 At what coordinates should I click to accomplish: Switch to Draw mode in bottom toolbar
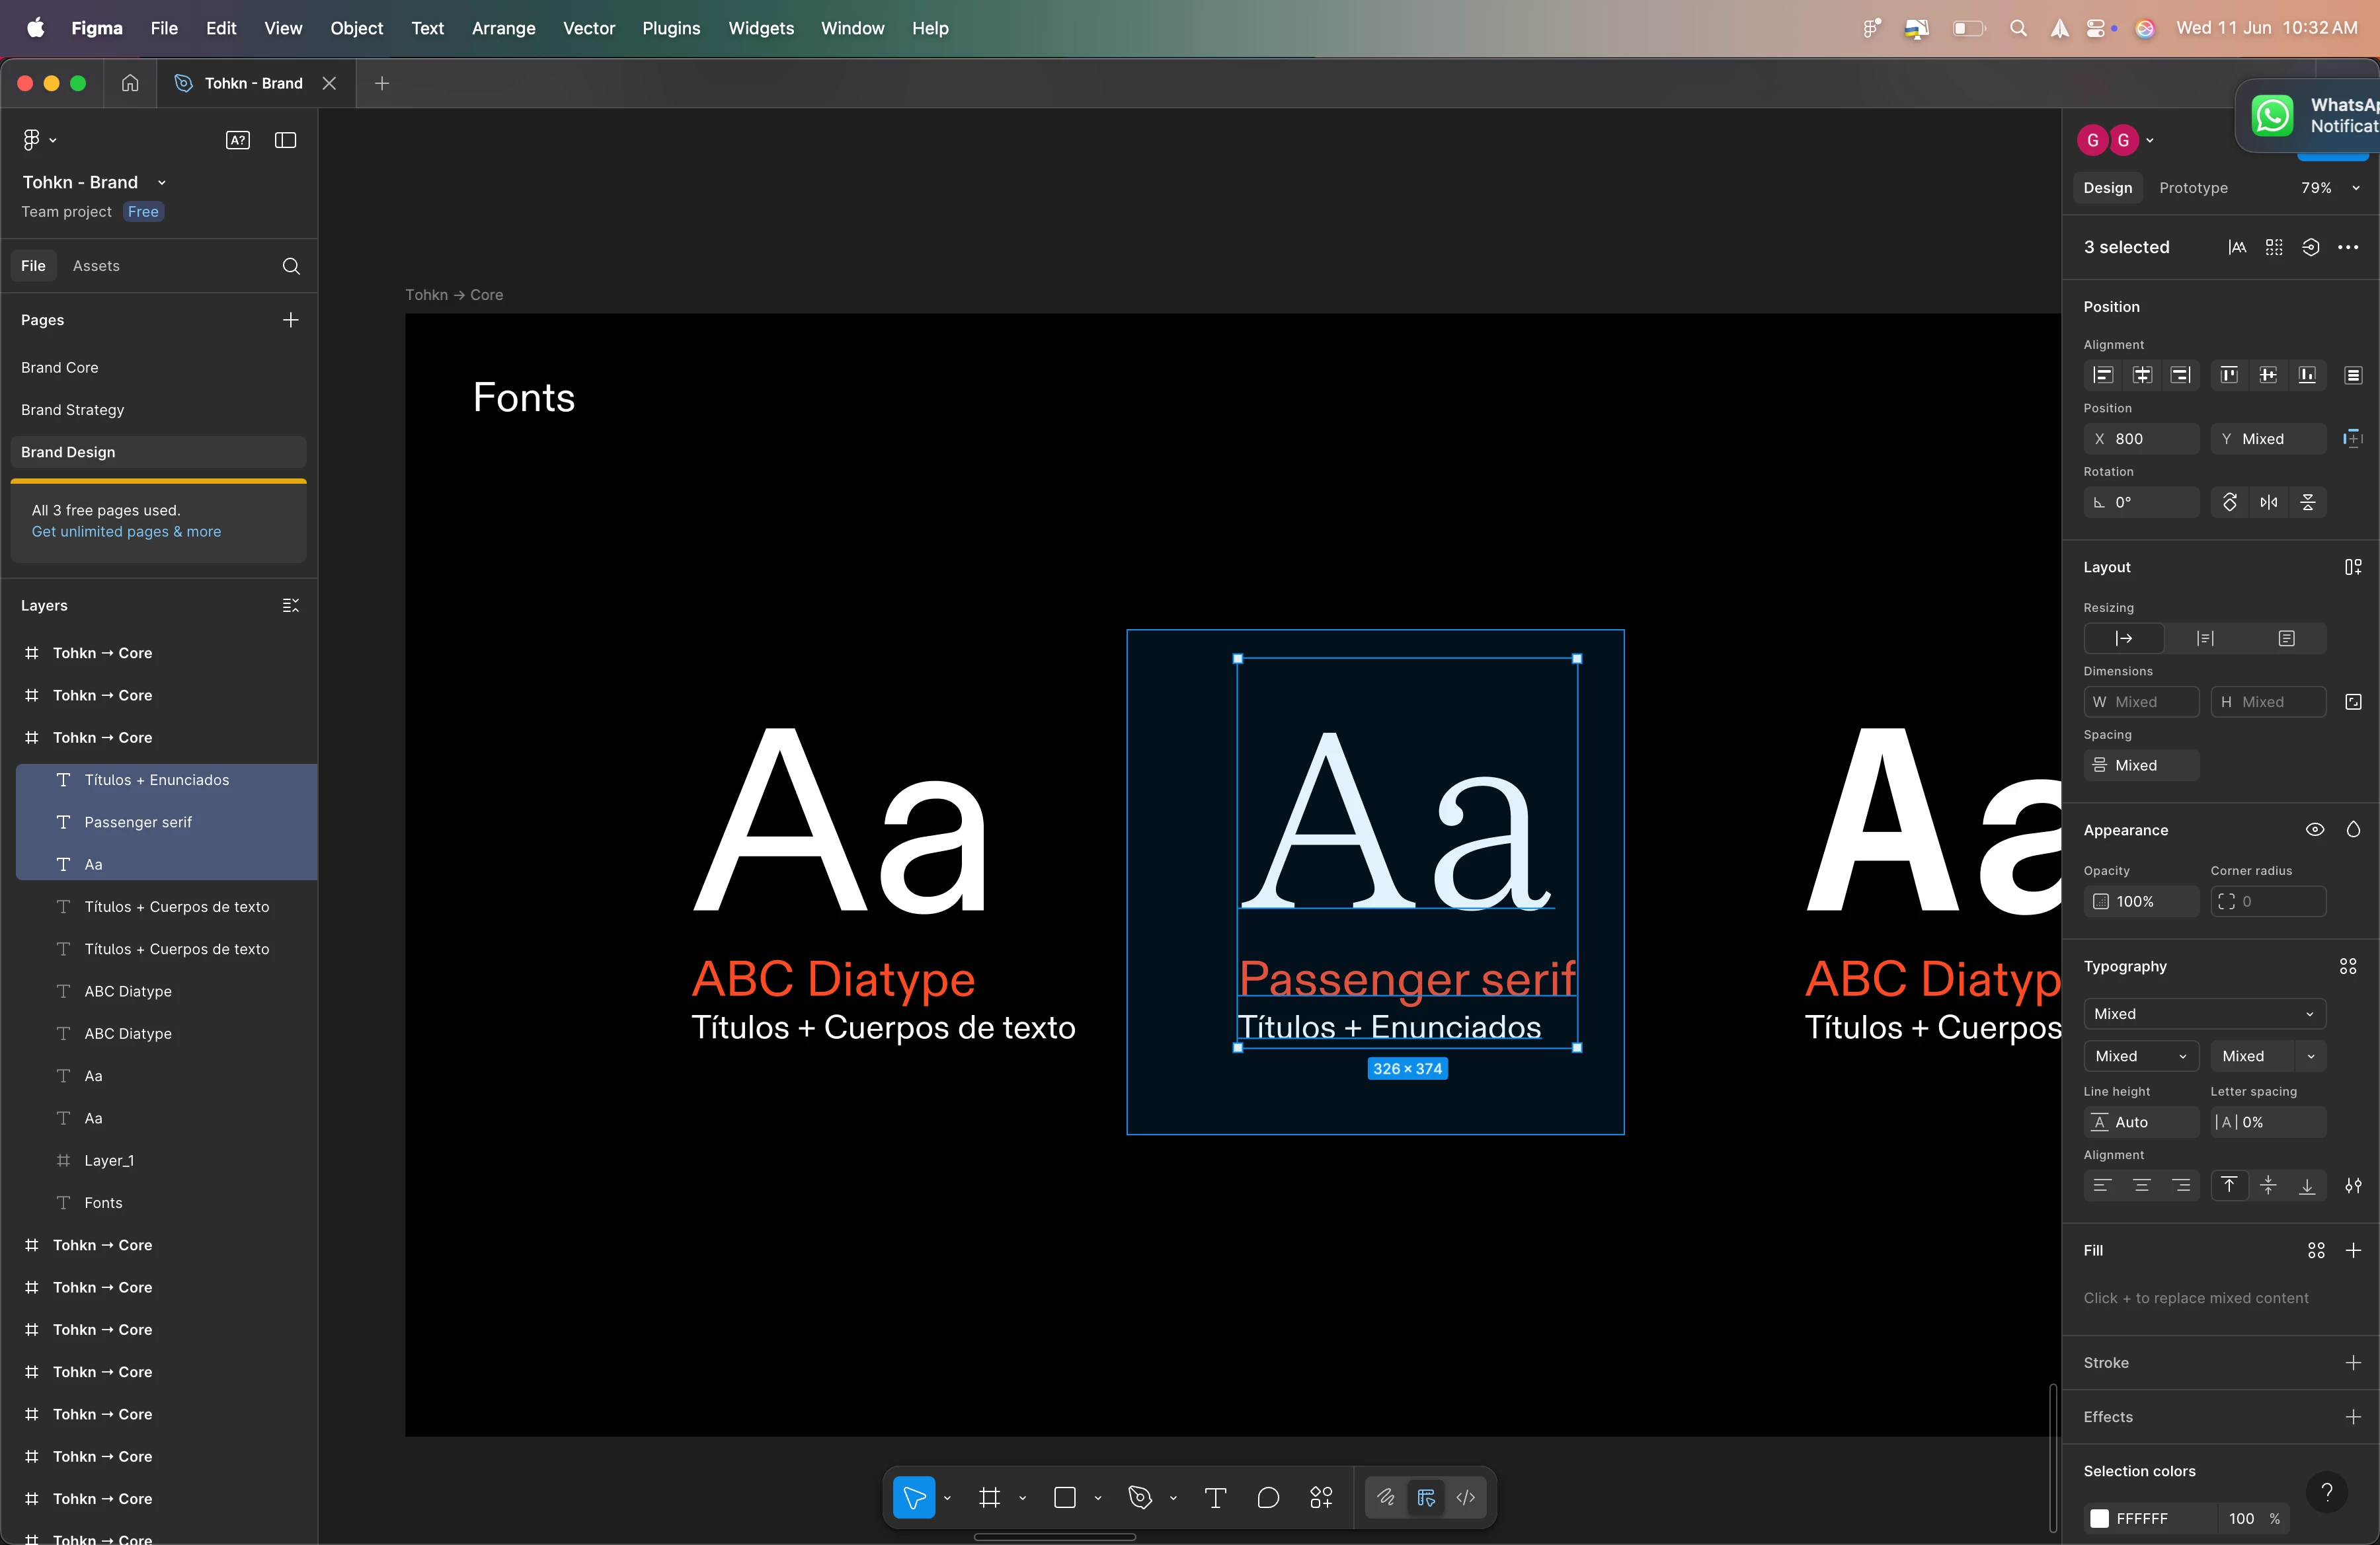[1386, 1497]
